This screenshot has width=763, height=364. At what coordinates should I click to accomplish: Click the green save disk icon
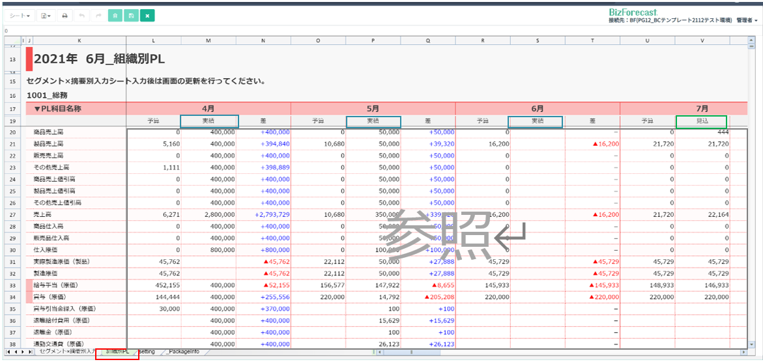click(132, 15)
